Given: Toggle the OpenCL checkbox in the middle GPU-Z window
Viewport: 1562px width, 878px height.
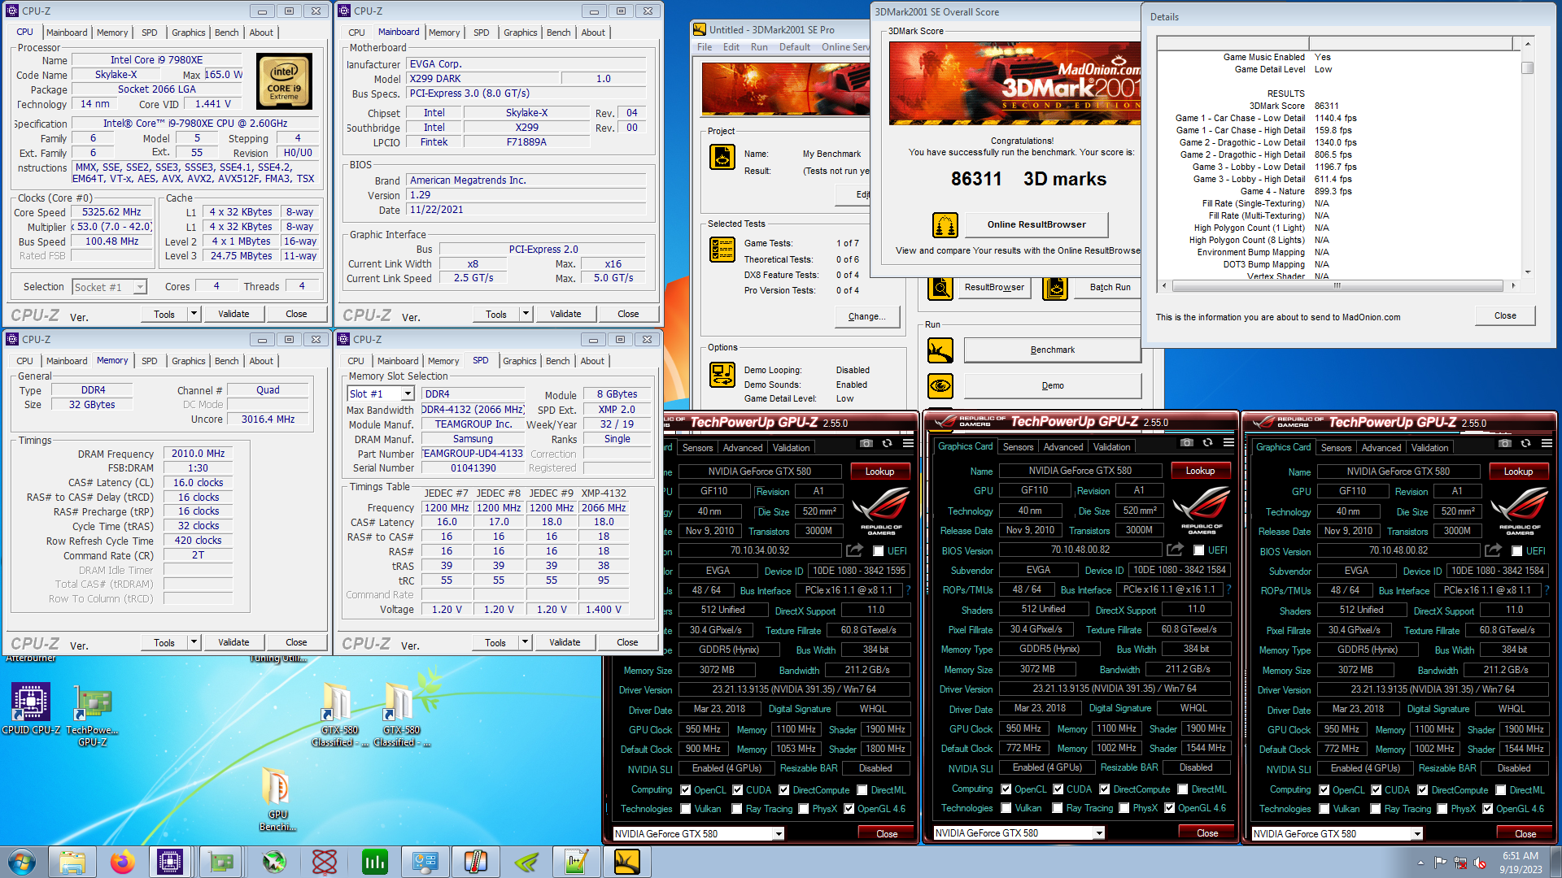Looking at the screenshot, I should tap(1006, 789).
